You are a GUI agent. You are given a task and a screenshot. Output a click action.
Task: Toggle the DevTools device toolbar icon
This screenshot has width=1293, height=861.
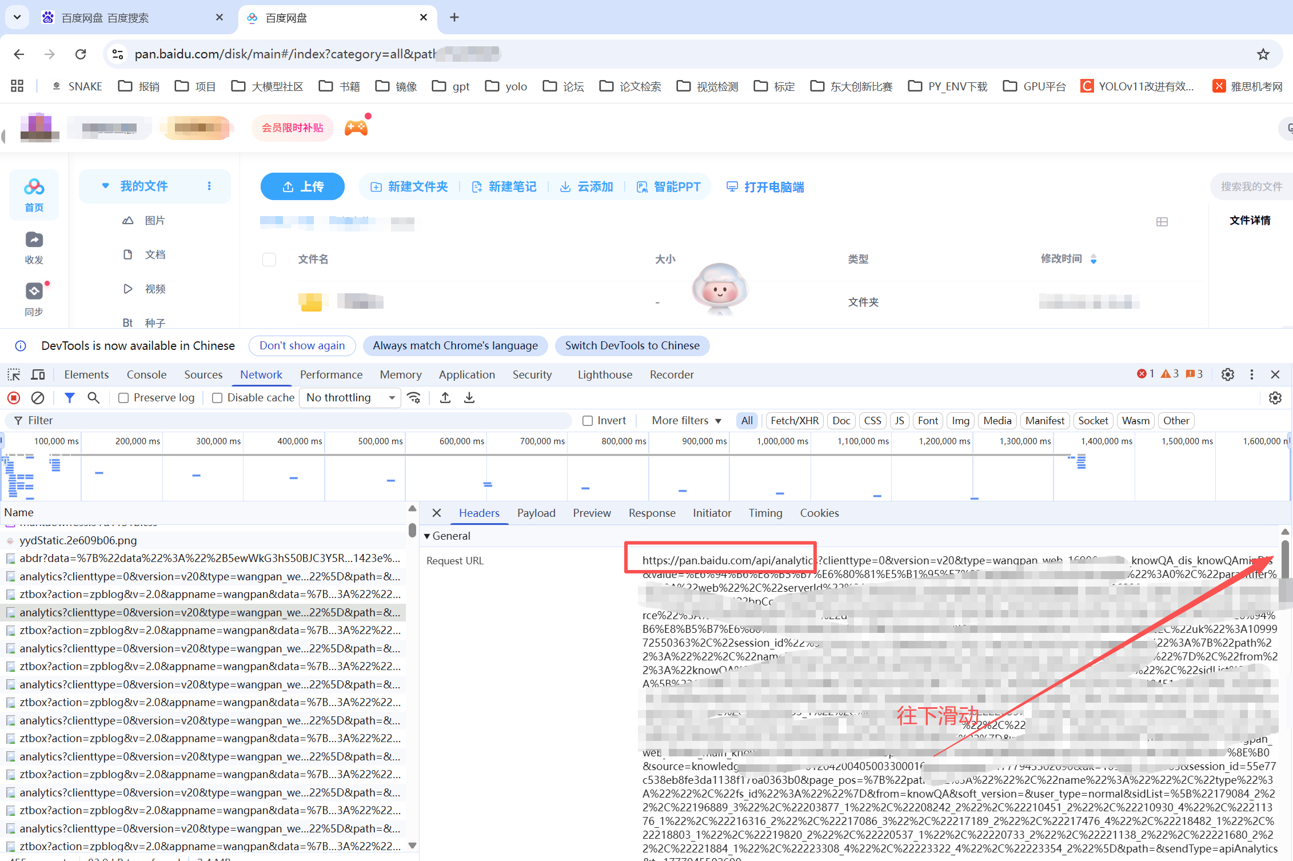point(38,374)
